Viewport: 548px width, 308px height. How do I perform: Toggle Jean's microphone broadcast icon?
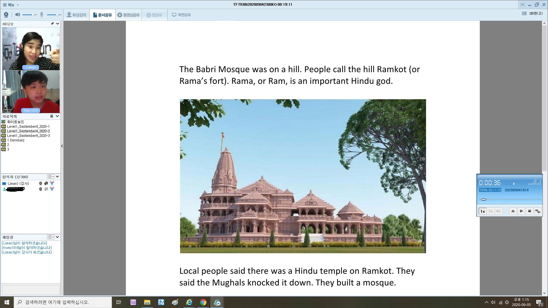52,183
